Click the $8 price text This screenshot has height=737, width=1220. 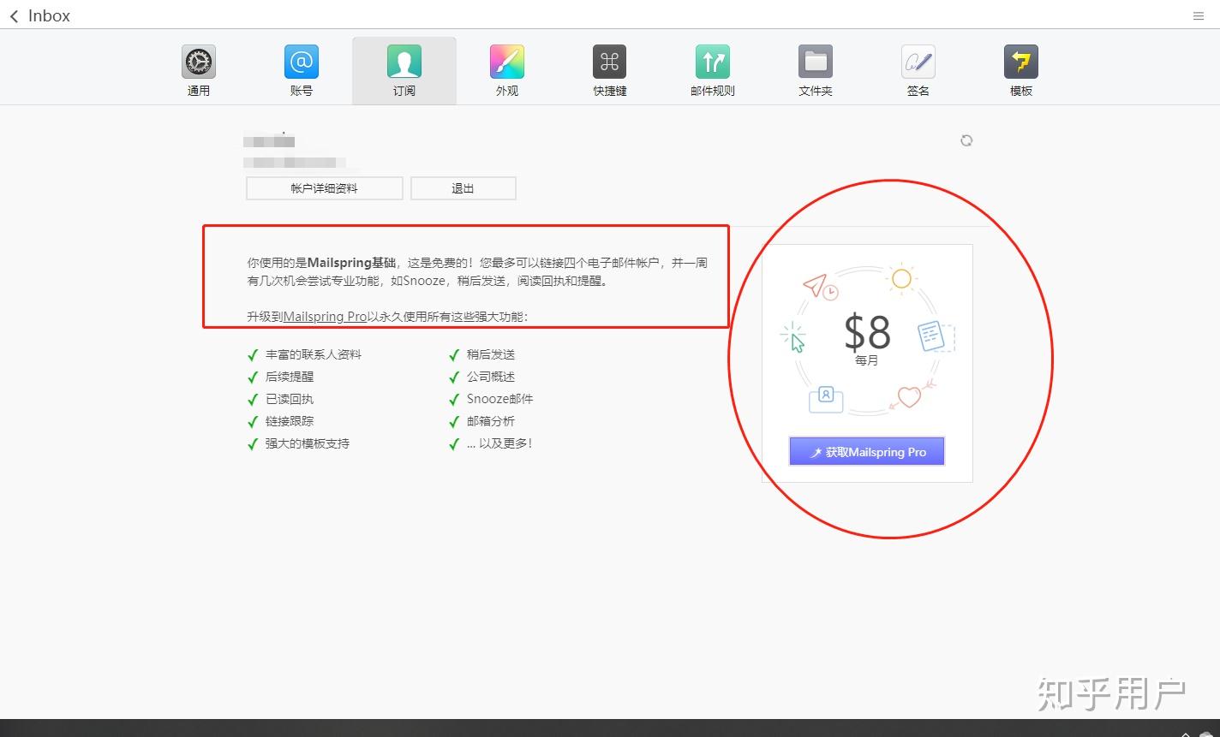coord(867,332)
